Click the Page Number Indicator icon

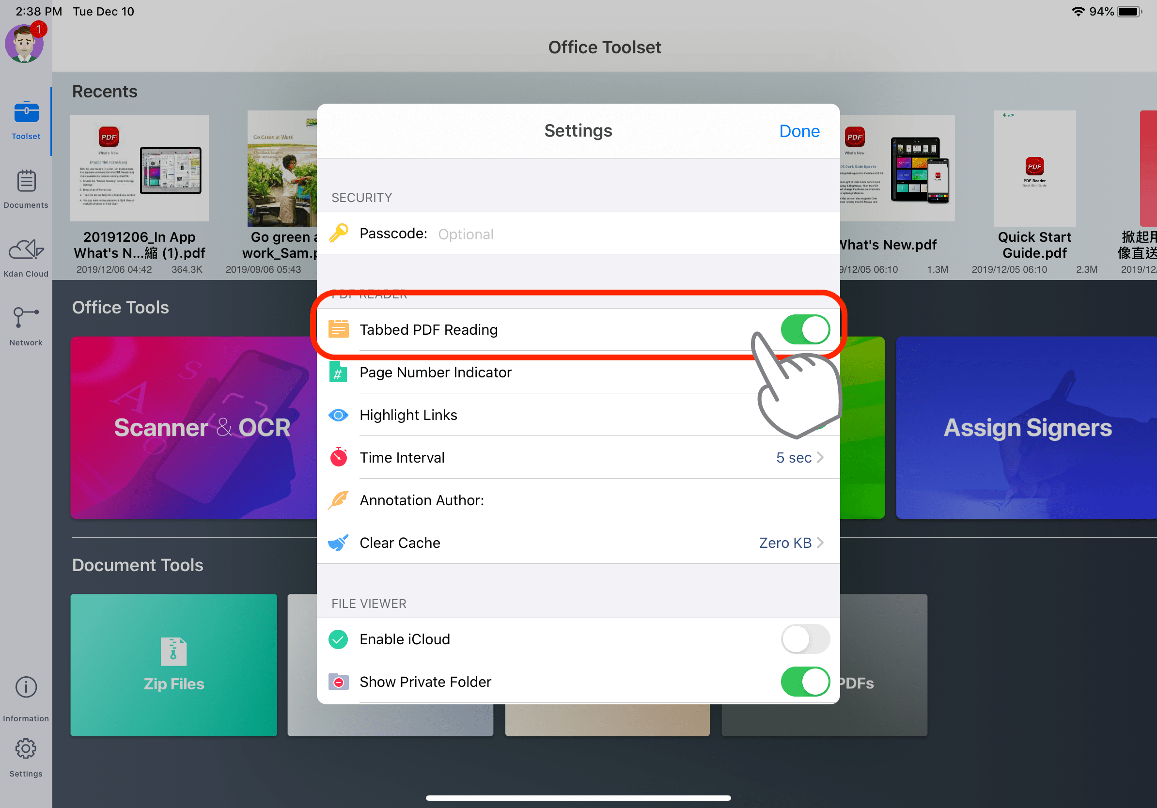339,372
